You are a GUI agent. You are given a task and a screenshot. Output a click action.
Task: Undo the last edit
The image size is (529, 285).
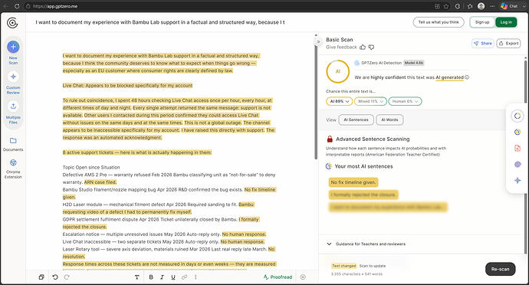[x=55, y=277]
